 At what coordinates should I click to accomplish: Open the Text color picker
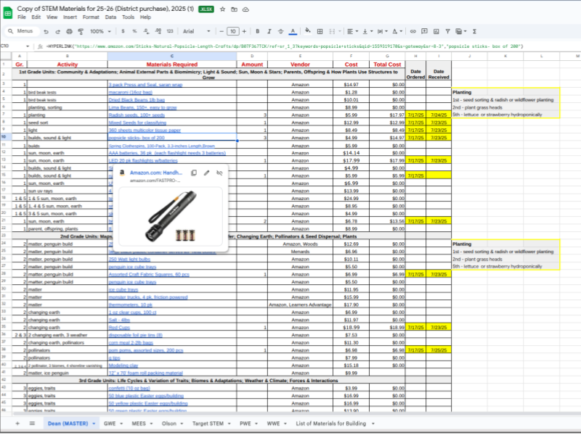click(293, 31)
